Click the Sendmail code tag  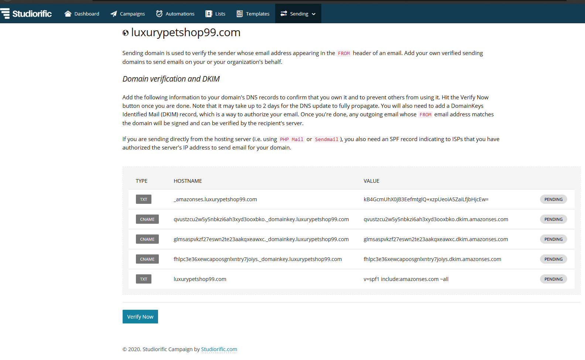[x=326, y=139]
